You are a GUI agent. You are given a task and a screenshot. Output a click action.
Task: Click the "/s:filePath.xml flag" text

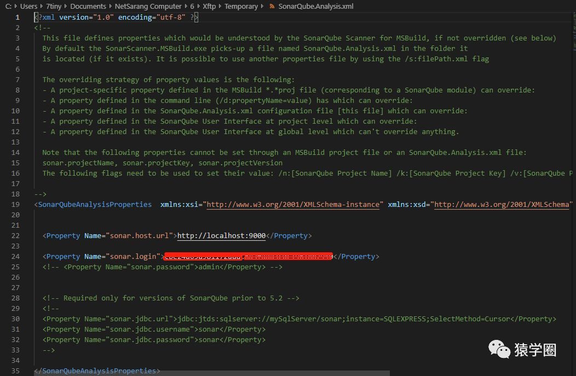[447, 59]
